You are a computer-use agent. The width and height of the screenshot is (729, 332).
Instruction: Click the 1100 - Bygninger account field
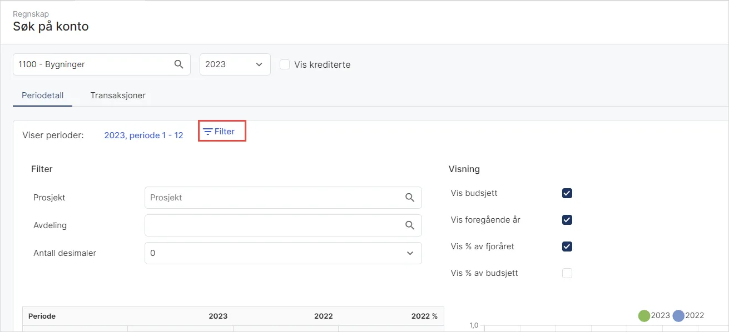[92, 64]
